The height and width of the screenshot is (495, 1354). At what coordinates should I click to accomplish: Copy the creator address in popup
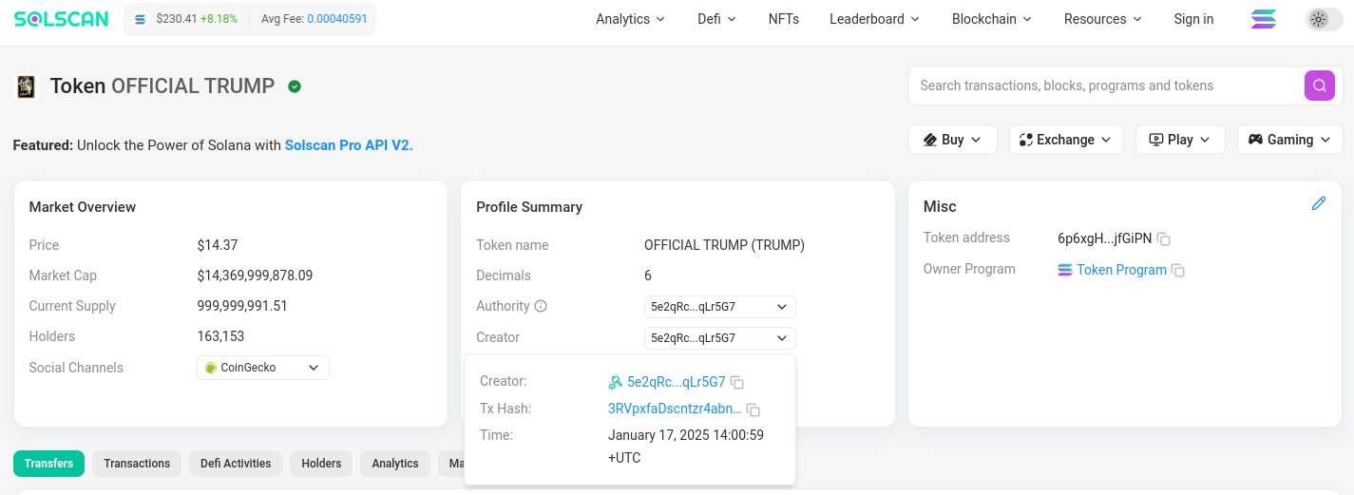pyautogui.click(x=737, y=383)
